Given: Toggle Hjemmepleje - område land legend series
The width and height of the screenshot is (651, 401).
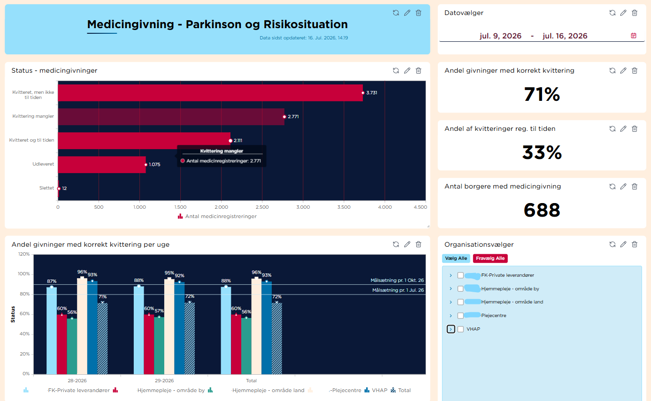Looking at the screenshot, I should click(x=257, y=390).
